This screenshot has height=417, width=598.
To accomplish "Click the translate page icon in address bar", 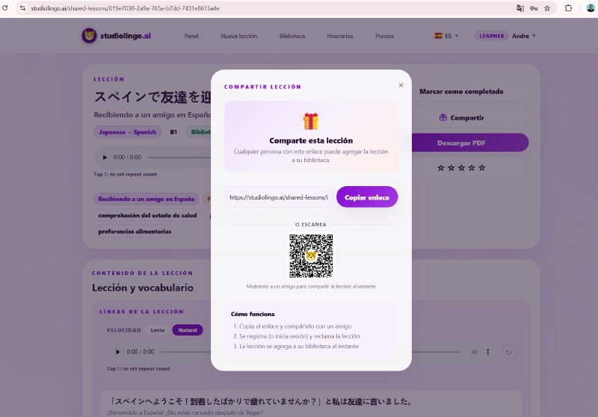I will pyautogui.click(x=520, y=8).
